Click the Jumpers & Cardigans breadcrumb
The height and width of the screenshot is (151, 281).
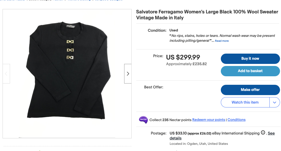(109, 0)
